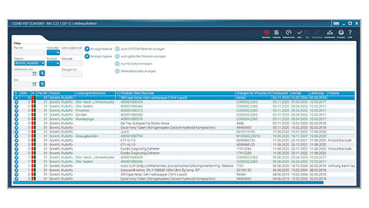Image resolution: width=369 pixels, height=208 pixels.
Task: Expand the Produkt dropdown
Action: pyautogui.click(x=53, y=63)
